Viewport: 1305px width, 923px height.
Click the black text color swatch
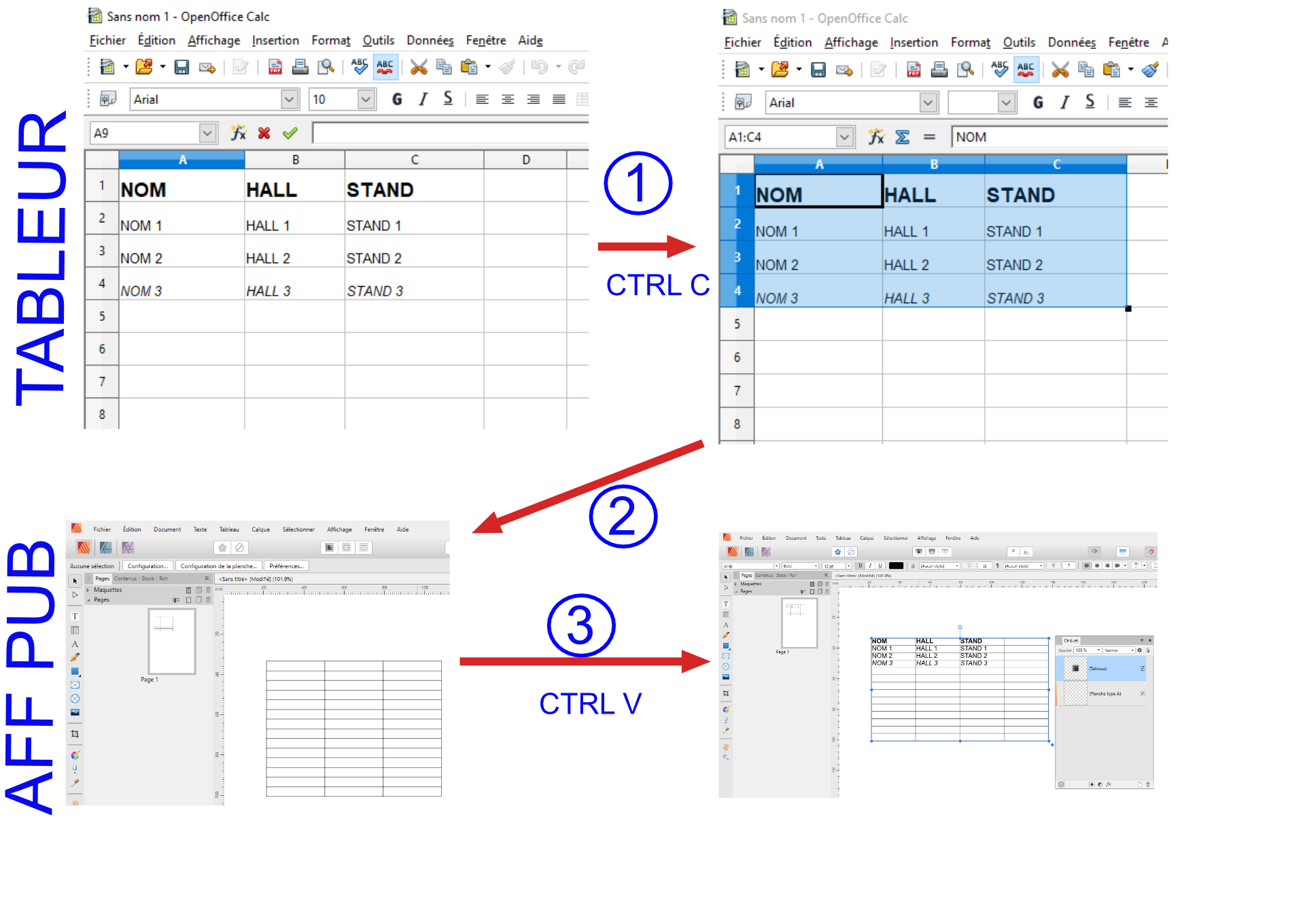pos(897,565)
